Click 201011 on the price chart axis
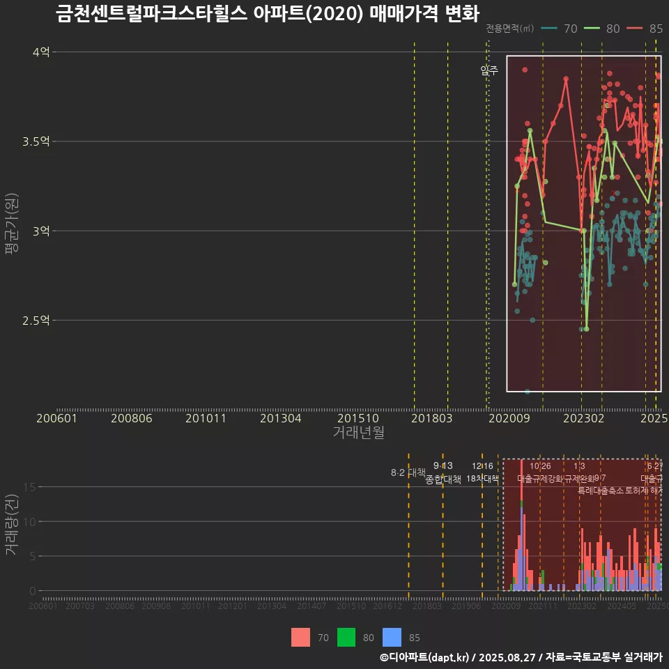Image resolution: width=669 pixels, height=669 pixels. [206, 418]
